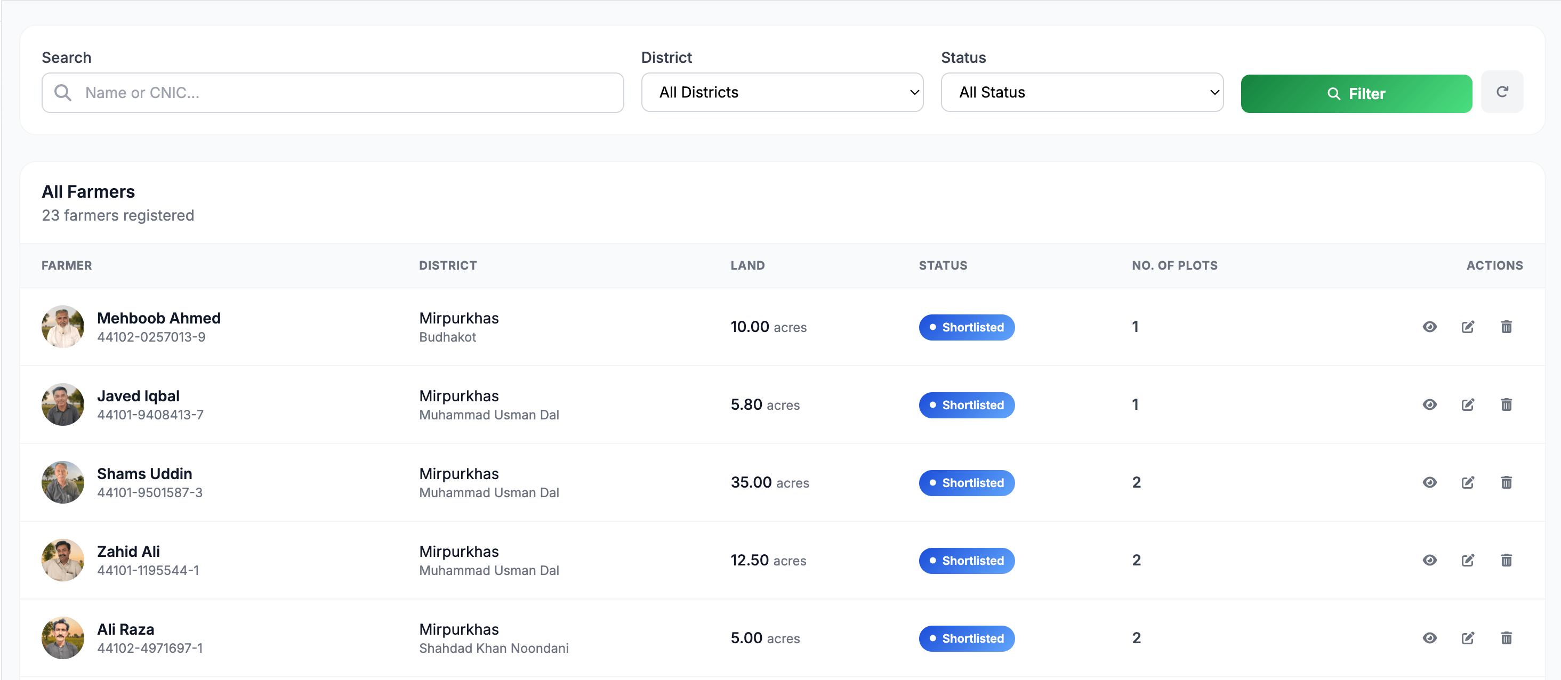View details for Javed Iqbal
The width and height of the screenshot is (1561, 680).
tap(1429, 404)
